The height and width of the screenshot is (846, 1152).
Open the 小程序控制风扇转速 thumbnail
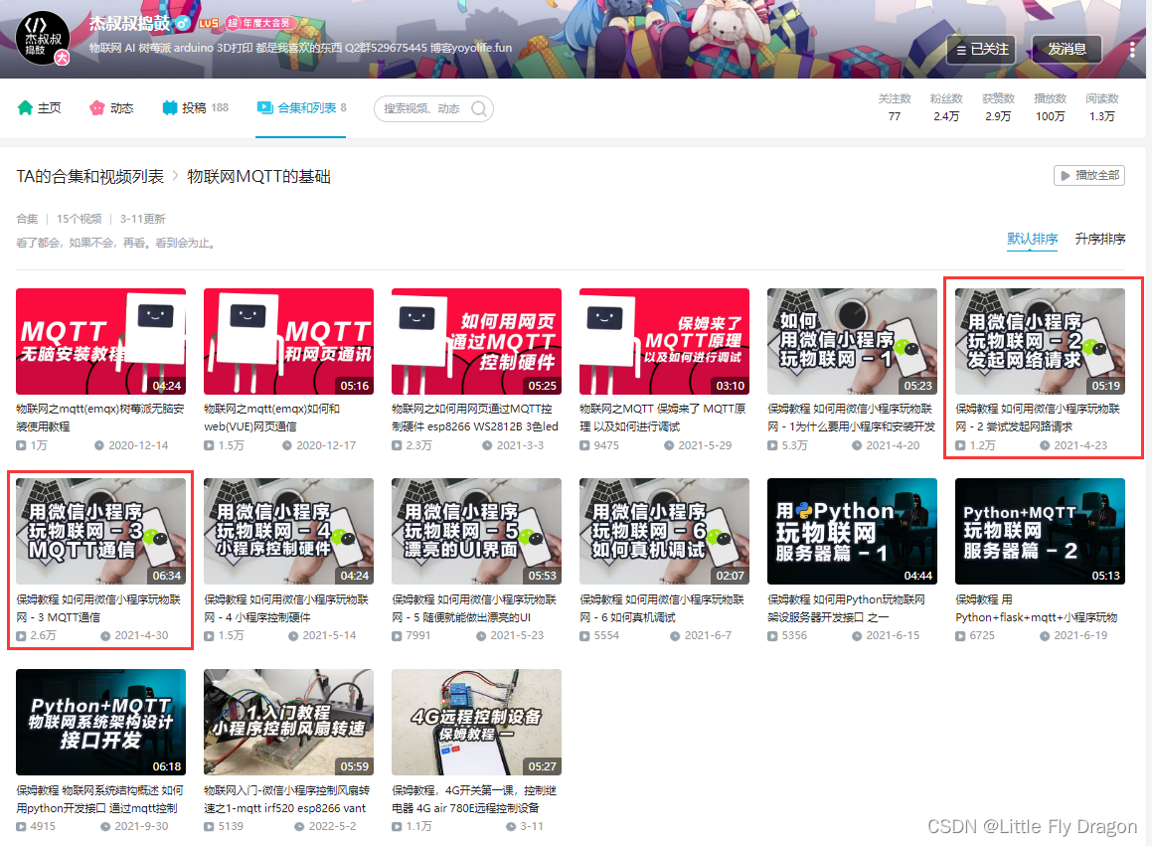[x=288, y=722]
